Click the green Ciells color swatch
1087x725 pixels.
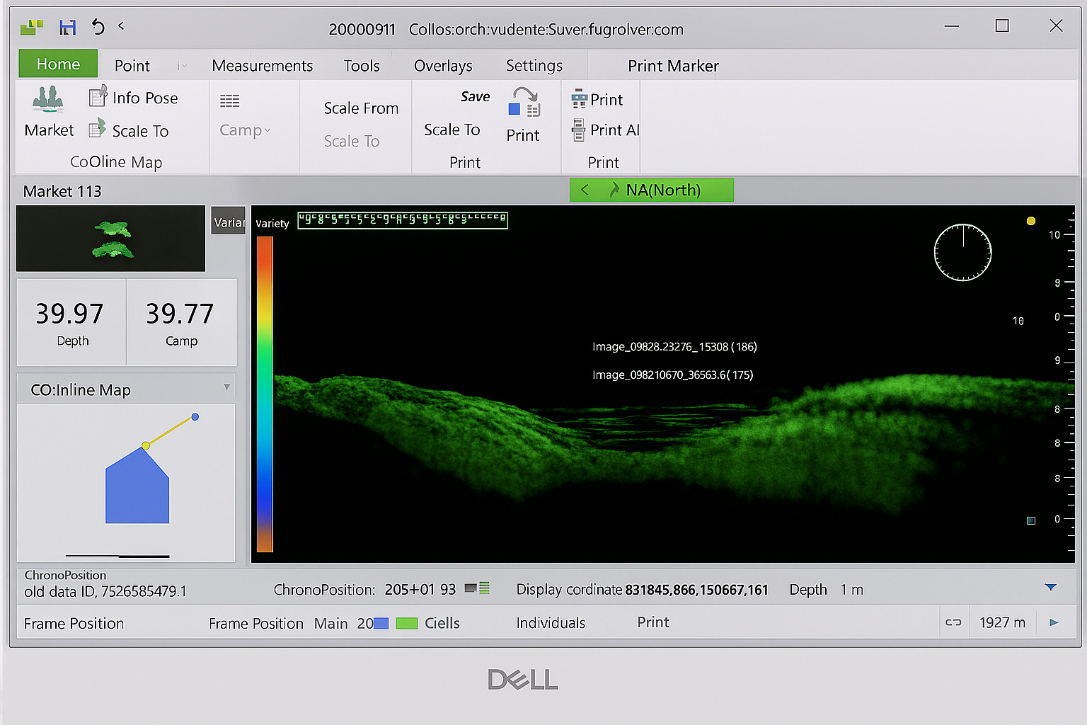406,623
